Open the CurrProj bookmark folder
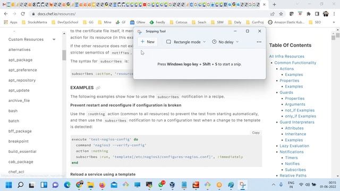 255,22
